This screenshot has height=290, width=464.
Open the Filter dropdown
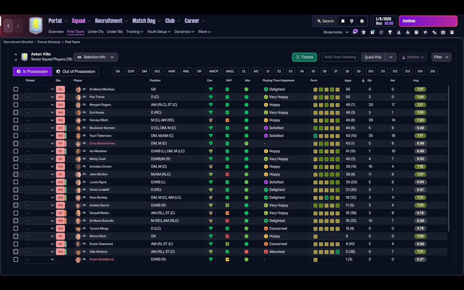(x=441, y=57)
